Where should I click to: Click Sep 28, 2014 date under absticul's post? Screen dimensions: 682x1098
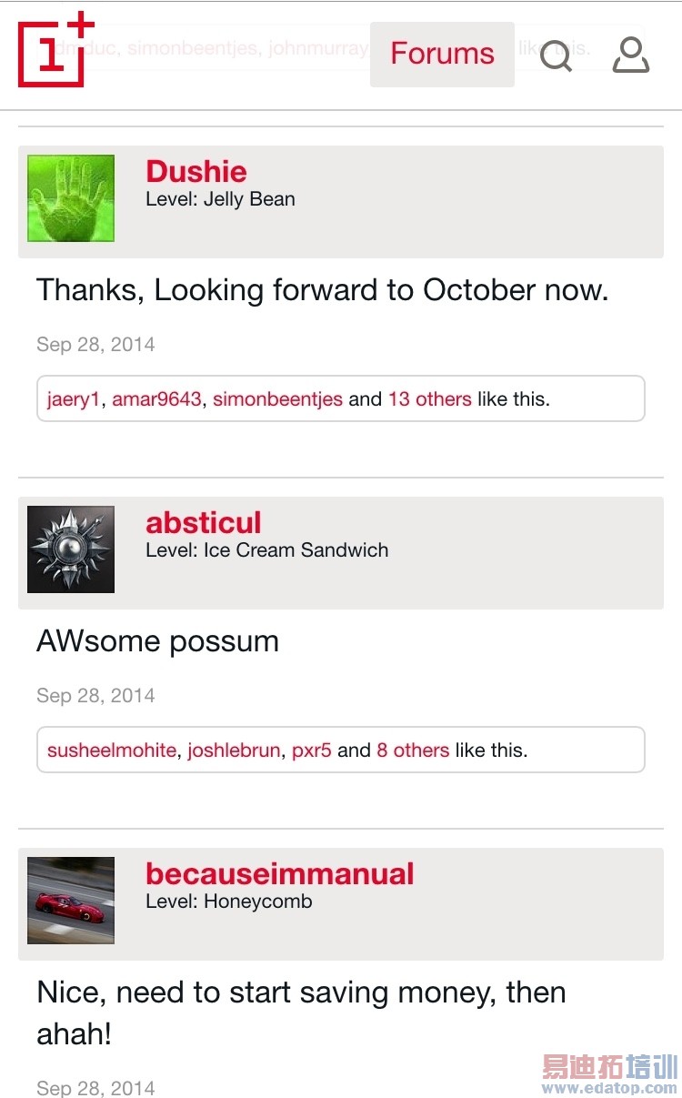tap(95, 696)
